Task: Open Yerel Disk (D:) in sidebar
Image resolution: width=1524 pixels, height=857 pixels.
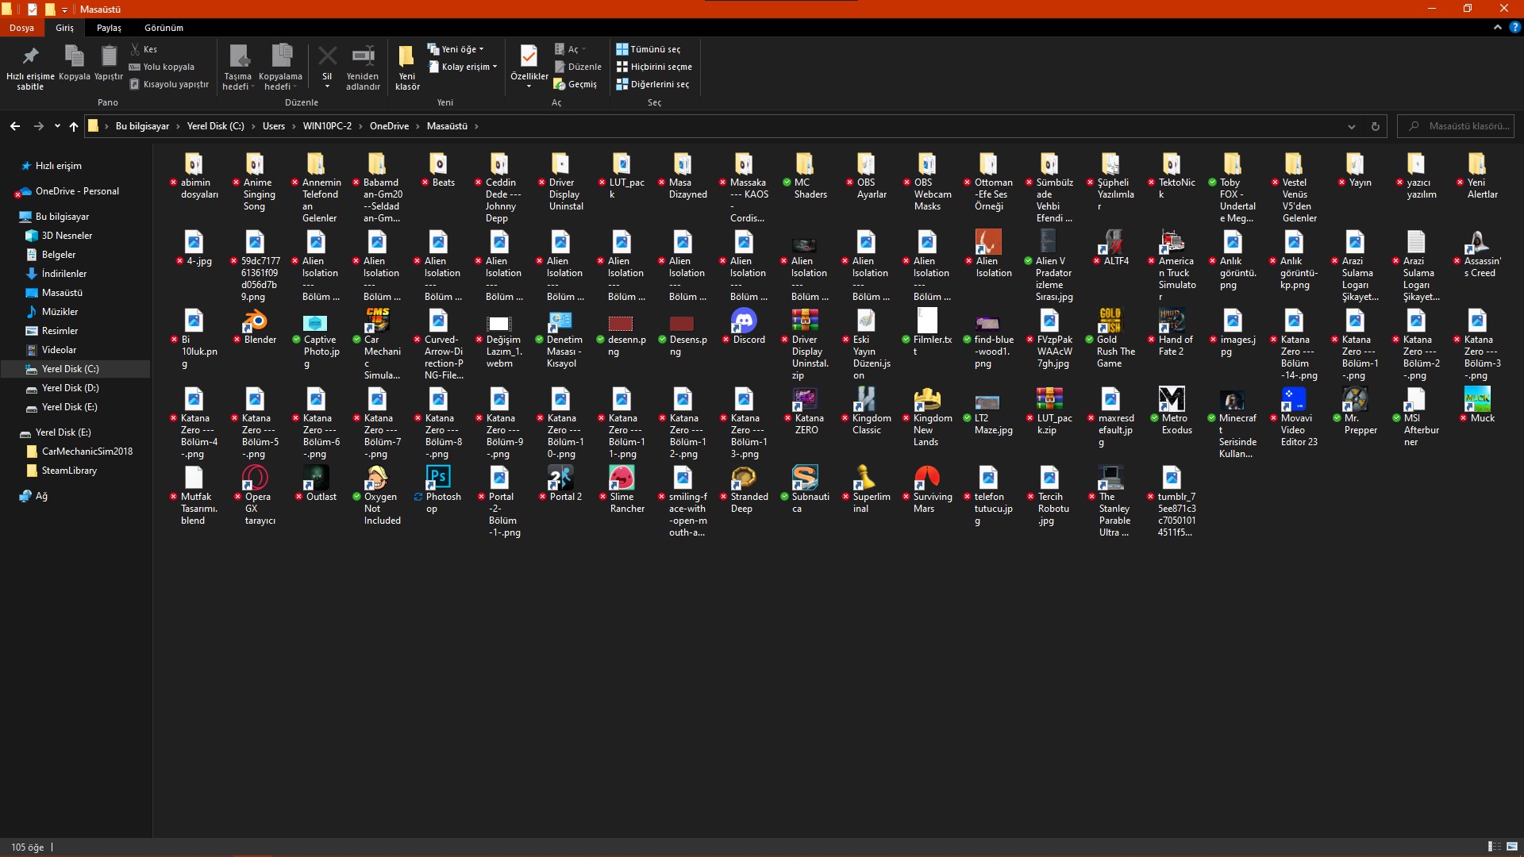Action: pos(70,388)
